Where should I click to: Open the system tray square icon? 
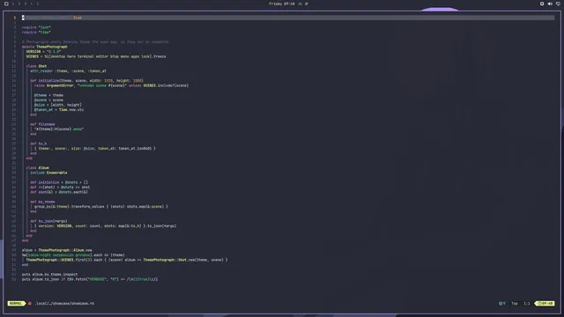542,4
